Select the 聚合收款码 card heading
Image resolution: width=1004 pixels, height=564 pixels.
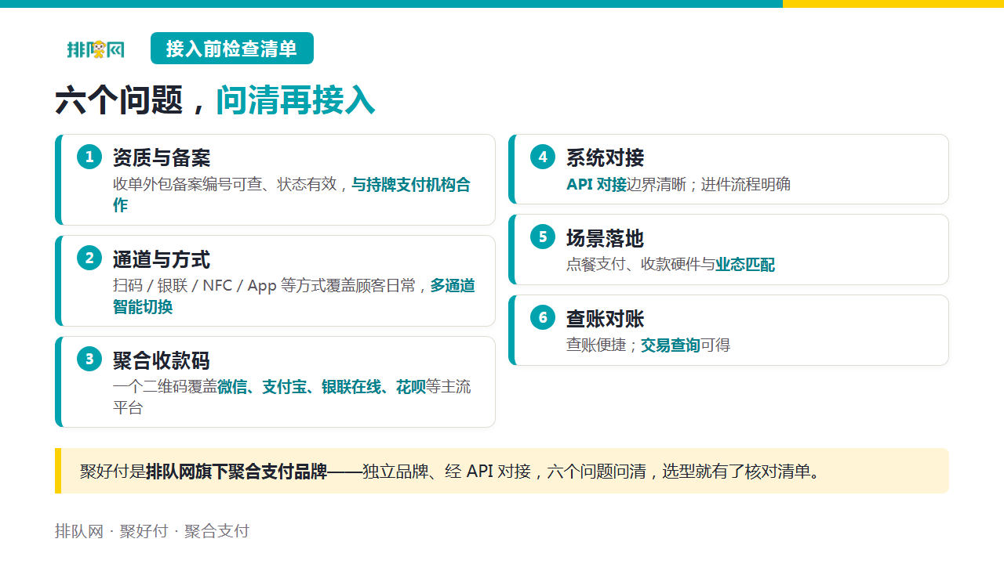point(162,360)
